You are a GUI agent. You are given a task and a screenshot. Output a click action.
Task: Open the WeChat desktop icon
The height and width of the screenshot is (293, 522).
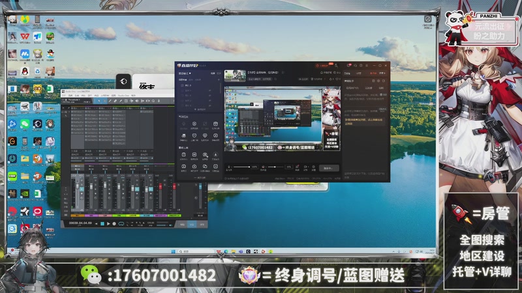[25, 123]
